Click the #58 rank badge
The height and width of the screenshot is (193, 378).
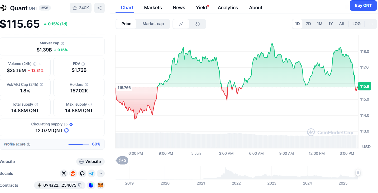click(x=45, y=8)
